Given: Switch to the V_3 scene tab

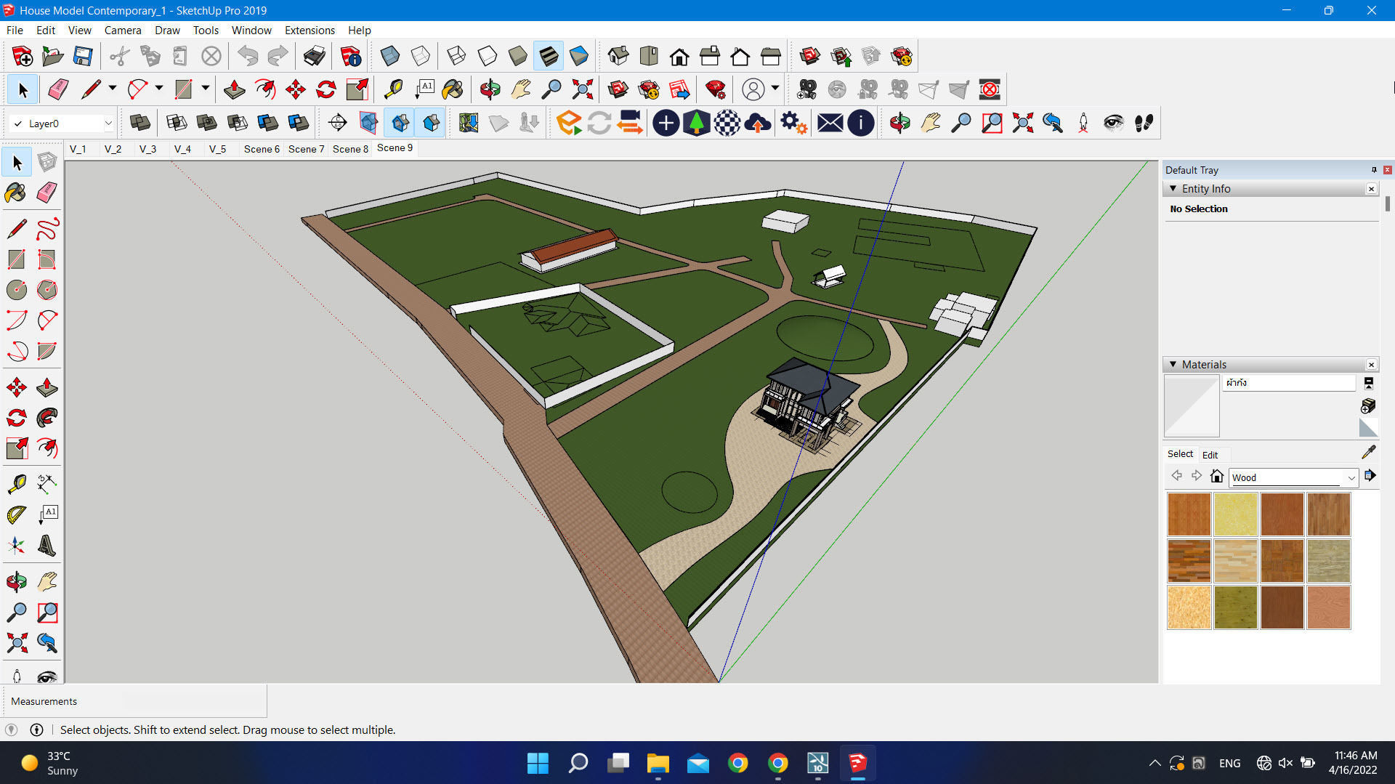Looking at the screenshot, I should 147,149.
